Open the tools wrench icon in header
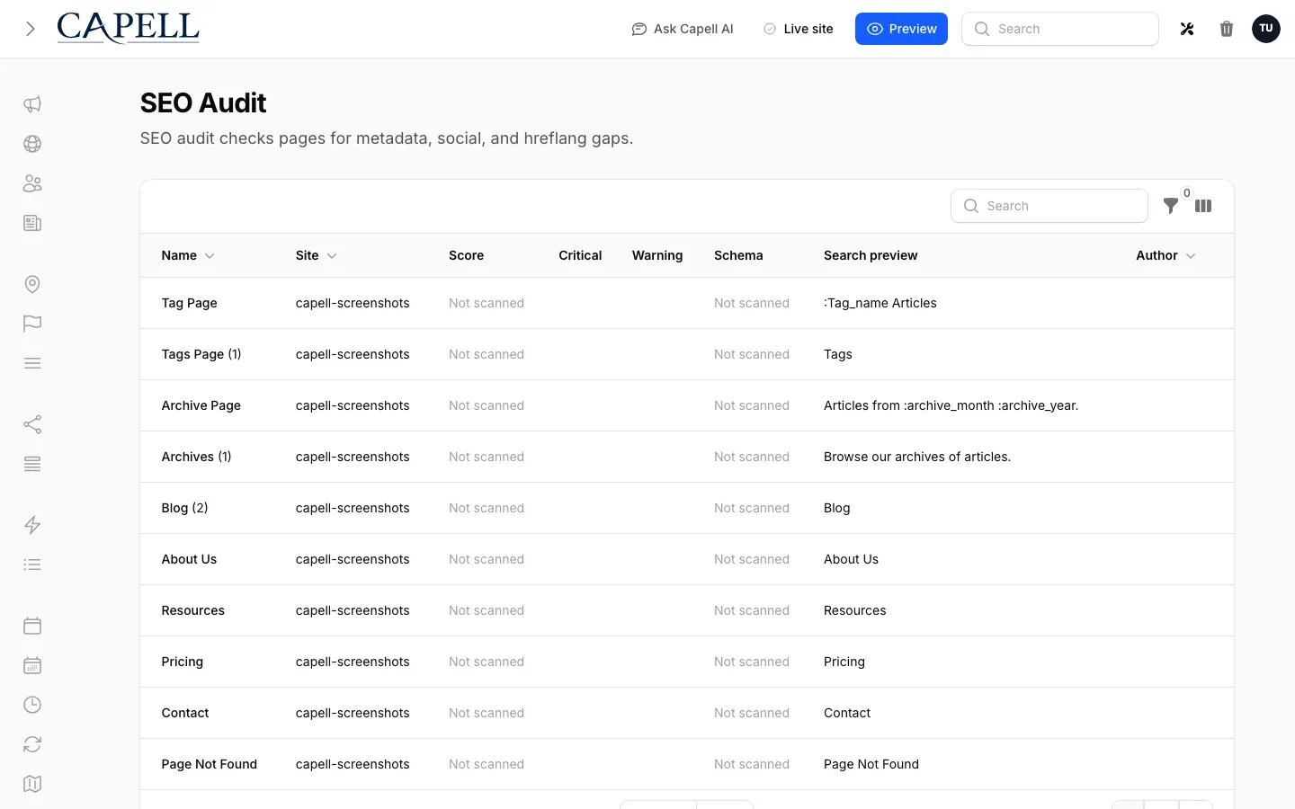This screenshot has height=809, width=1295. click(x=1187, y=29)
